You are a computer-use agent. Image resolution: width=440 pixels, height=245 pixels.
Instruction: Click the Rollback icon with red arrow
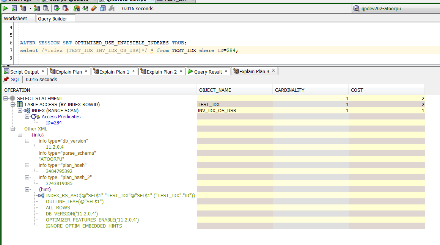(65, 8)
